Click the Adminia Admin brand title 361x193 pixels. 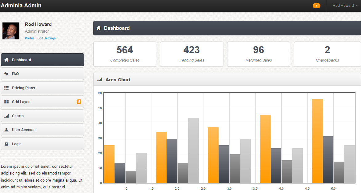(x=21, y=6)
